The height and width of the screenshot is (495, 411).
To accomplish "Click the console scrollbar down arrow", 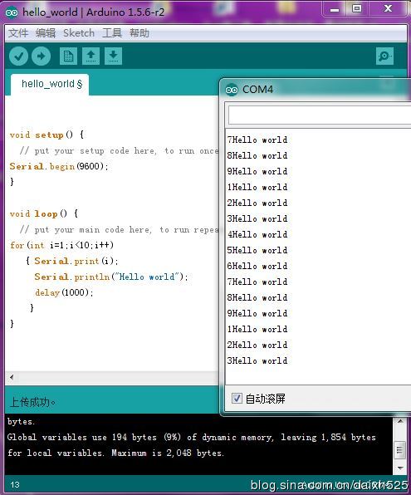I will tap(400, 468).
